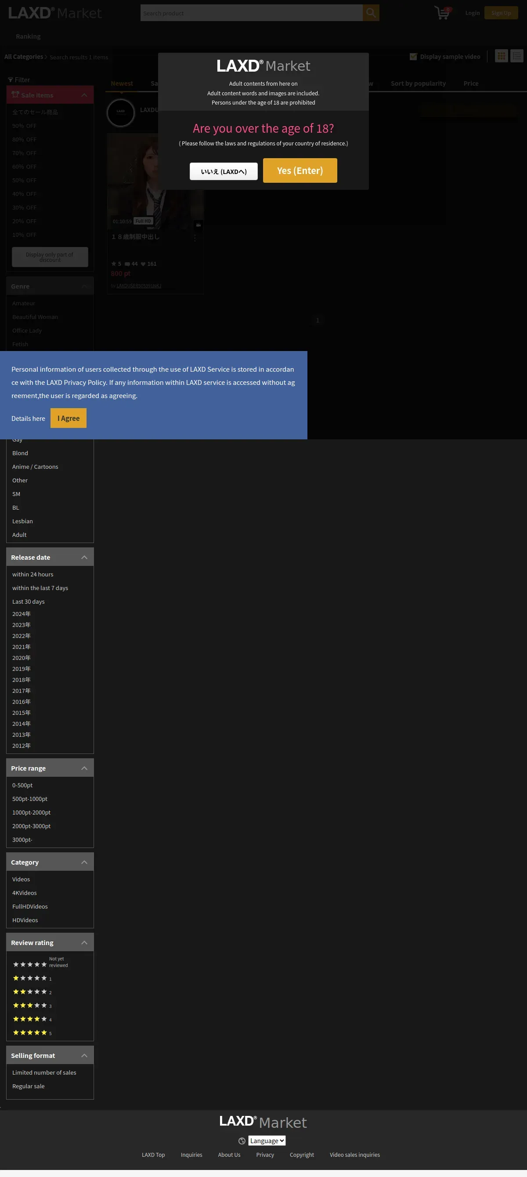Filter by one-star review rating

pyautogui.click(x=32, y=978)
